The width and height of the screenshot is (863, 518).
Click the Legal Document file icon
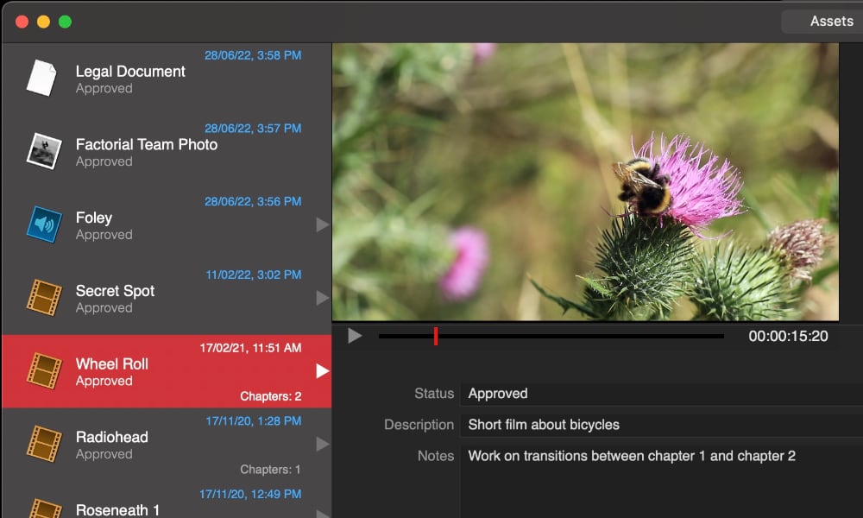point(41,79)
